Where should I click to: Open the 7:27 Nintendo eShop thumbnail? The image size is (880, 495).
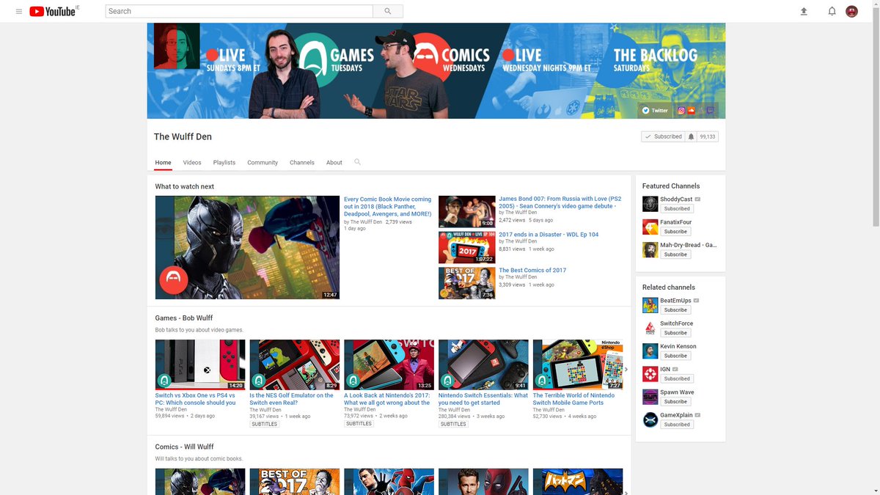click(578, 364)
